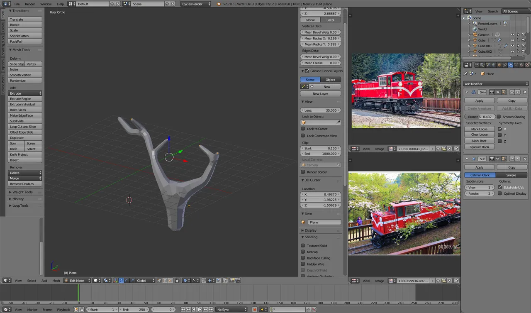Toggle Subdivide UVs checkbox
This screenshot has width=531, height=313.
tap(499, 187)
